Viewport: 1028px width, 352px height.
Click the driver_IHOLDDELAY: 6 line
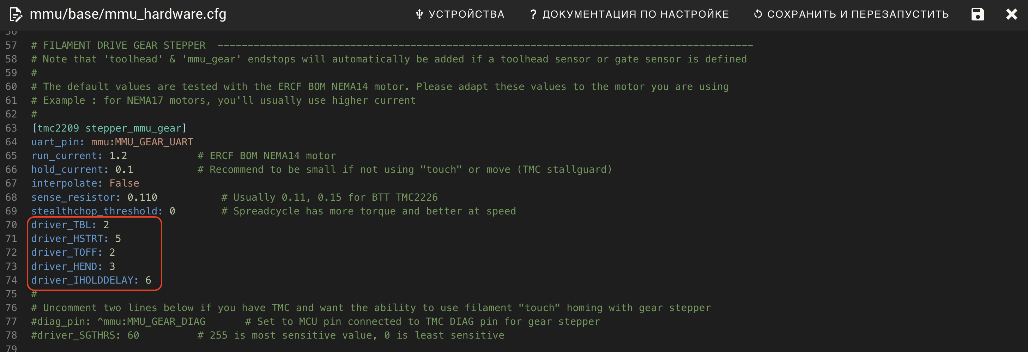click(91, 280)
